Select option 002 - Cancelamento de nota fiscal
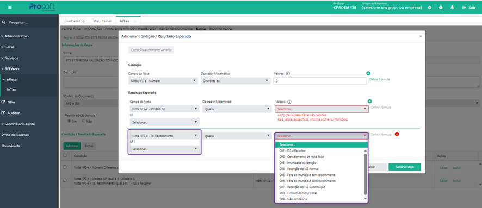Image resolution: width=482 pixels, height=208 pixels. (319, 157)
